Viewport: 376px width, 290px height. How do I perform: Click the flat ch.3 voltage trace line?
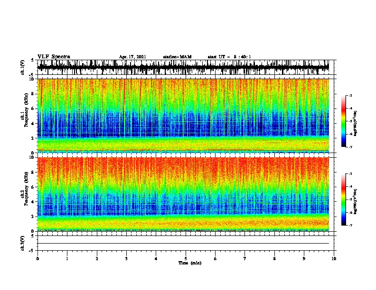click(183, 244)
